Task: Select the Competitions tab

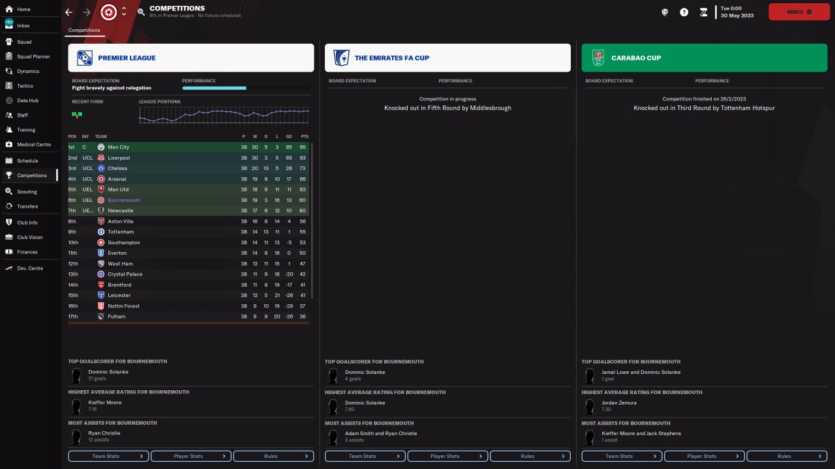Action: click(x=85, y=31)
